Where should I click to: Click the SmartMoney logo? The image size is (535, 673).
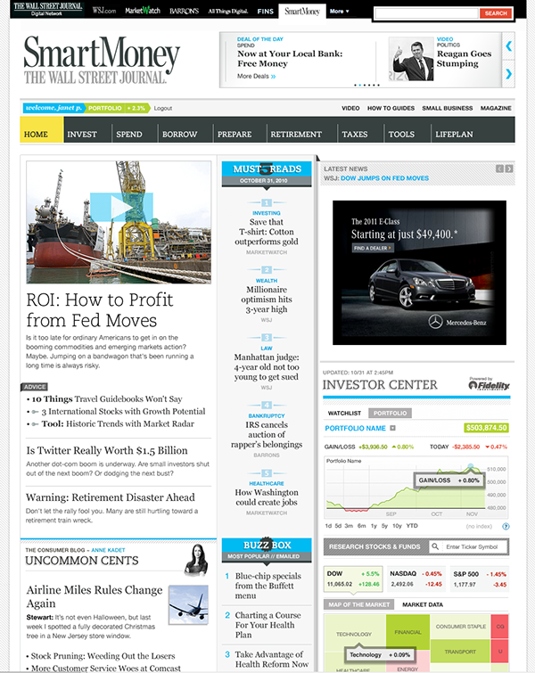[102, 59]
